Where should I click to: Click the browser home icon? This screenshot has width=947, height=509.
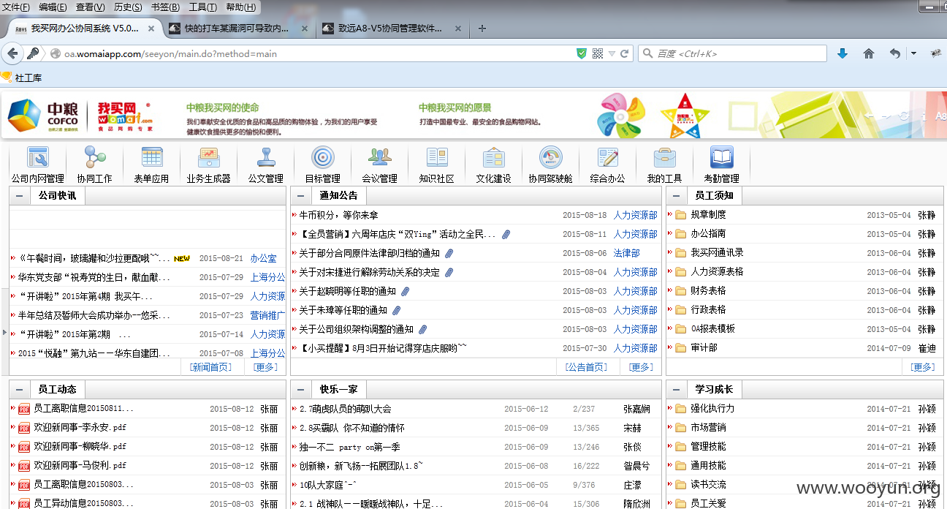[x=868, y=53]
